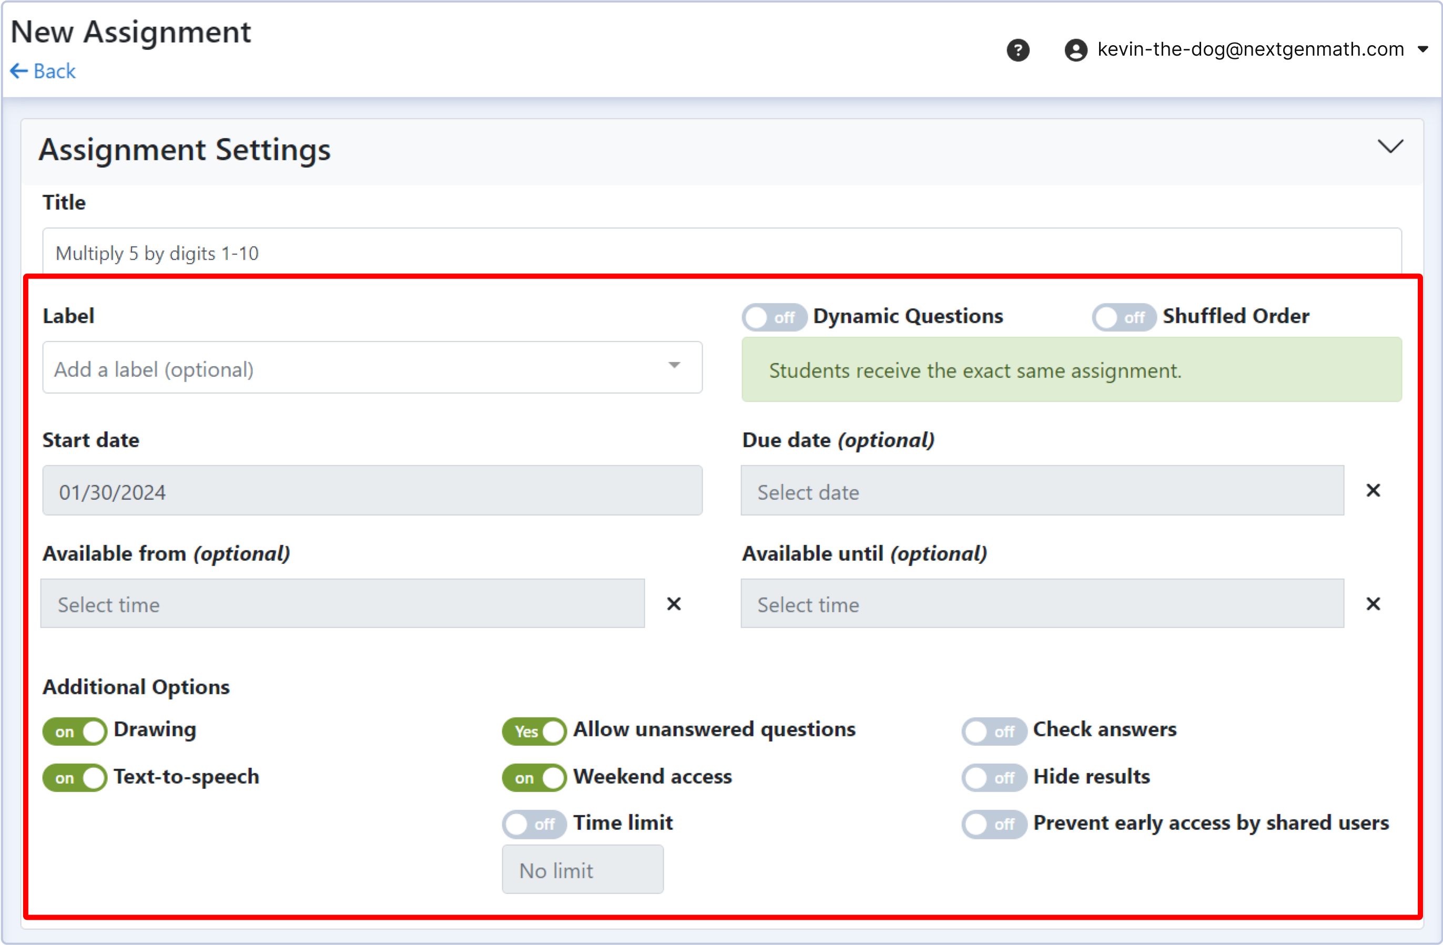Disable the Drawing option switch
Screen dimensions: 1443x945
point(75,731)
